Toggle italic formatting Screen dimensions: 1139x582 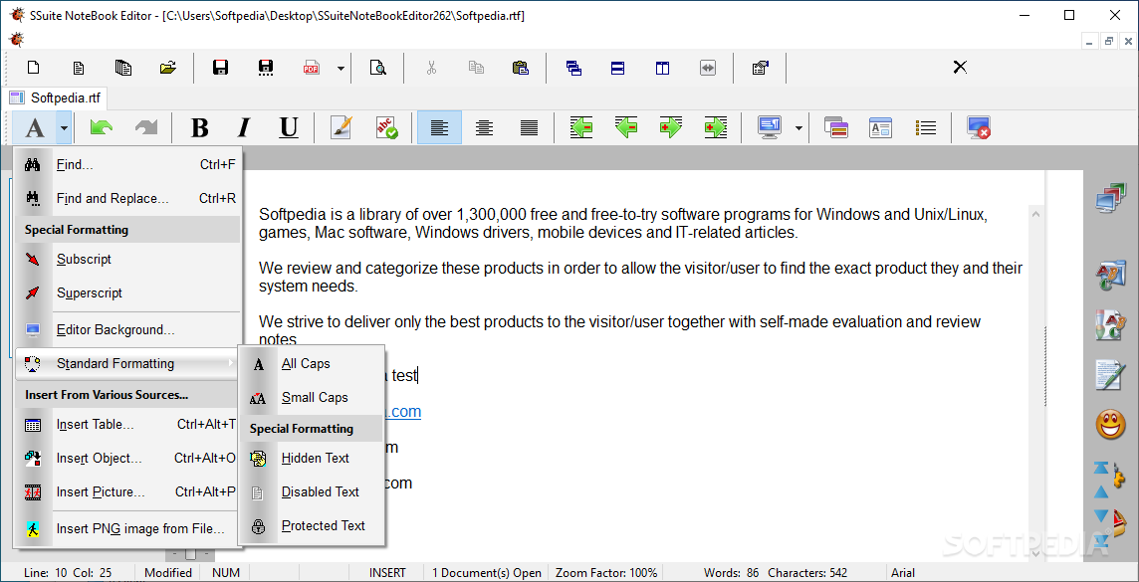244,127
